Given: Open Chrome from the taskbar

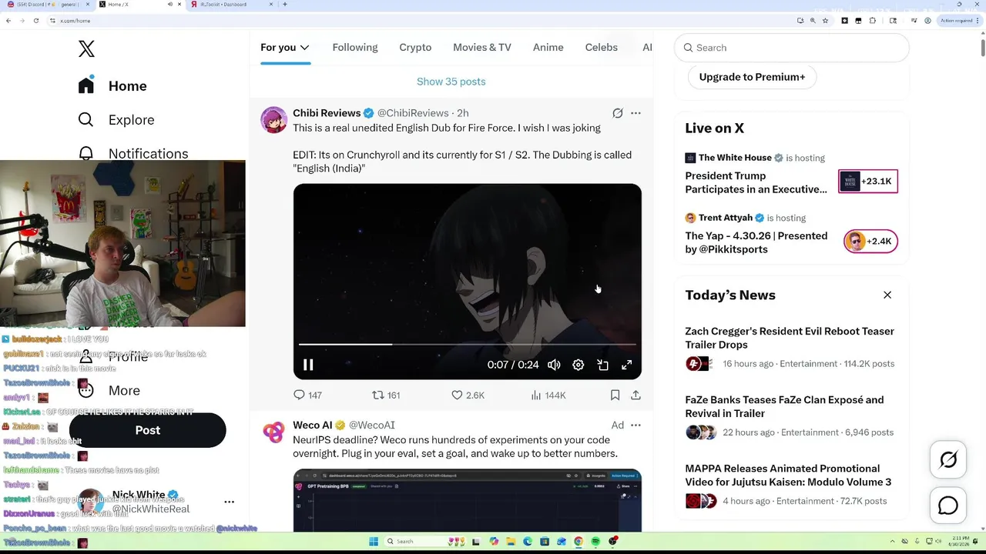Looking at the screenshot, I should (579, 542).
